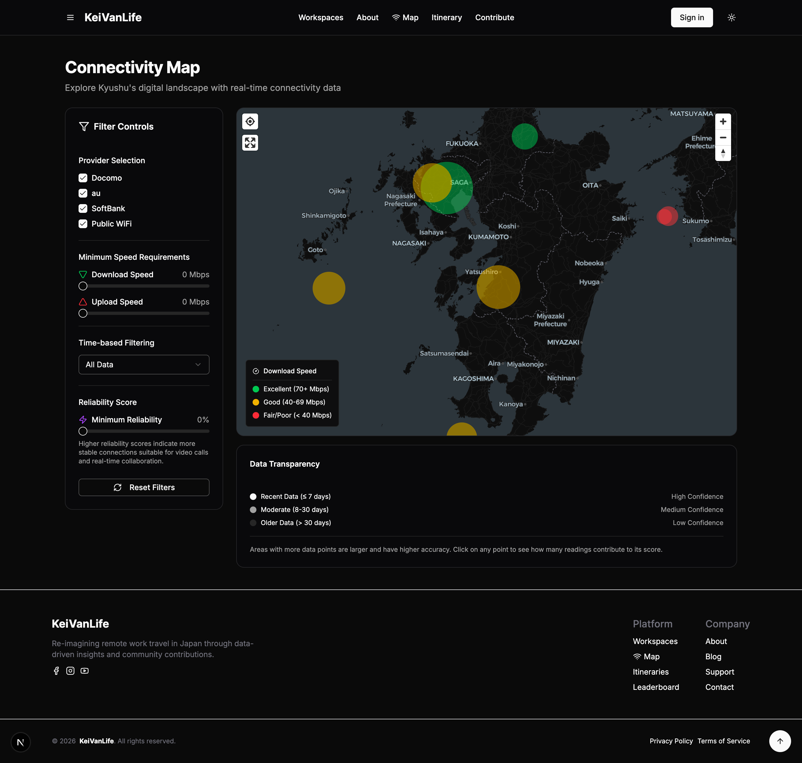Open the footer Map link
This screenshot has width=802, height=763.
pyautogui.click(x=646, y=657)
